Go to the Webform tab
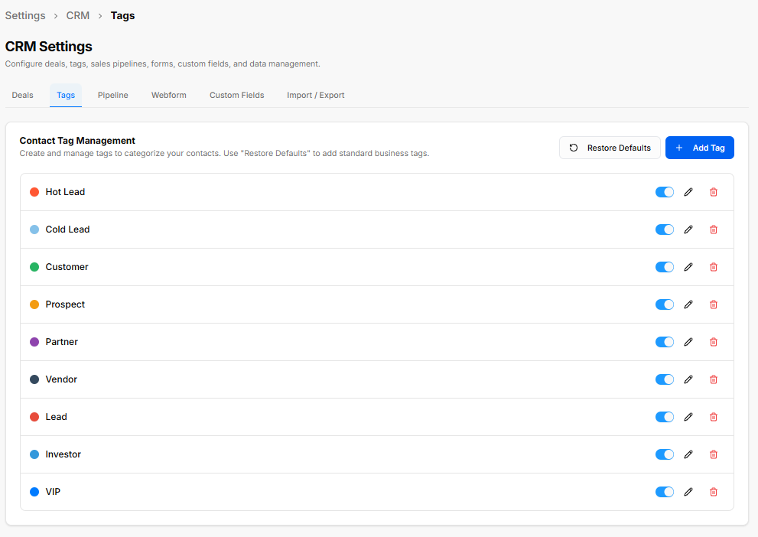758x537 pixels. (169, 95)
